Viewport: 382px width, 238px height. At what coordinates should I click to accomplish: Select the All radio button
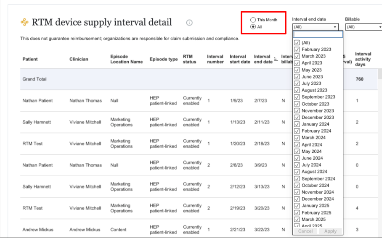tap(253, 27)
